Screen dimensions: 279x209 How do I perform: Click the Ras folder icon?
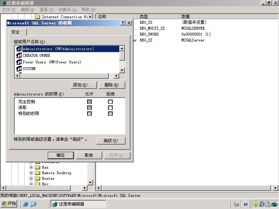pyautogui.click(x=37, y=167)
